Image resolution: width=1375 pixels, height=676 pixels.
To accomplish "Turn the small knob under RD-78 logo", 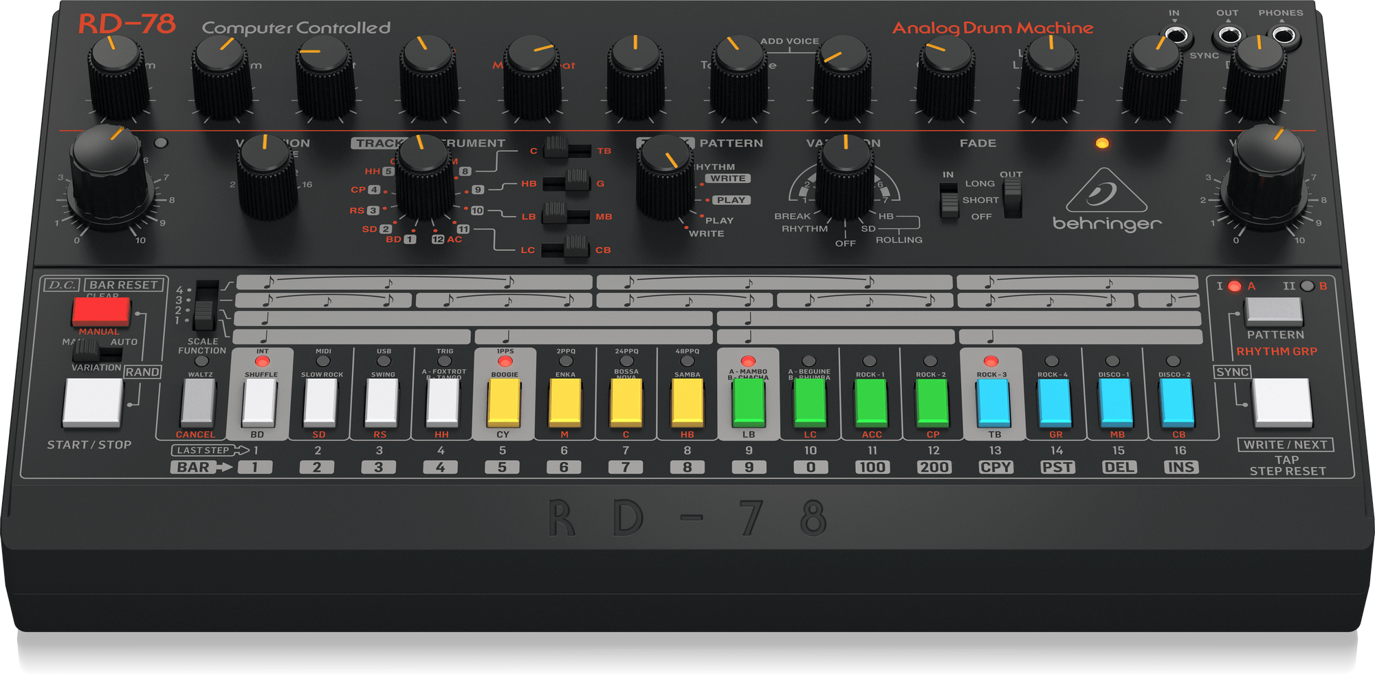I will coord(119,79).
